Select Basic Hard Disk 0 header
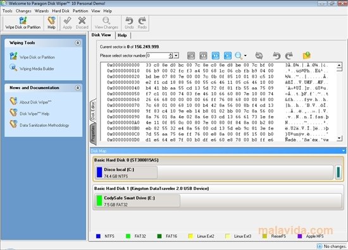 click(127, 160)
